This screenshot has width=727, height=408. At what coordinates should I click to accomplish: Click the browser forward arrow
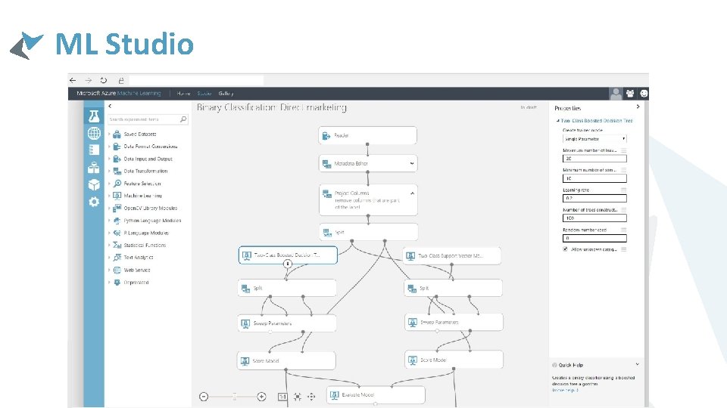tap(88, 80)
